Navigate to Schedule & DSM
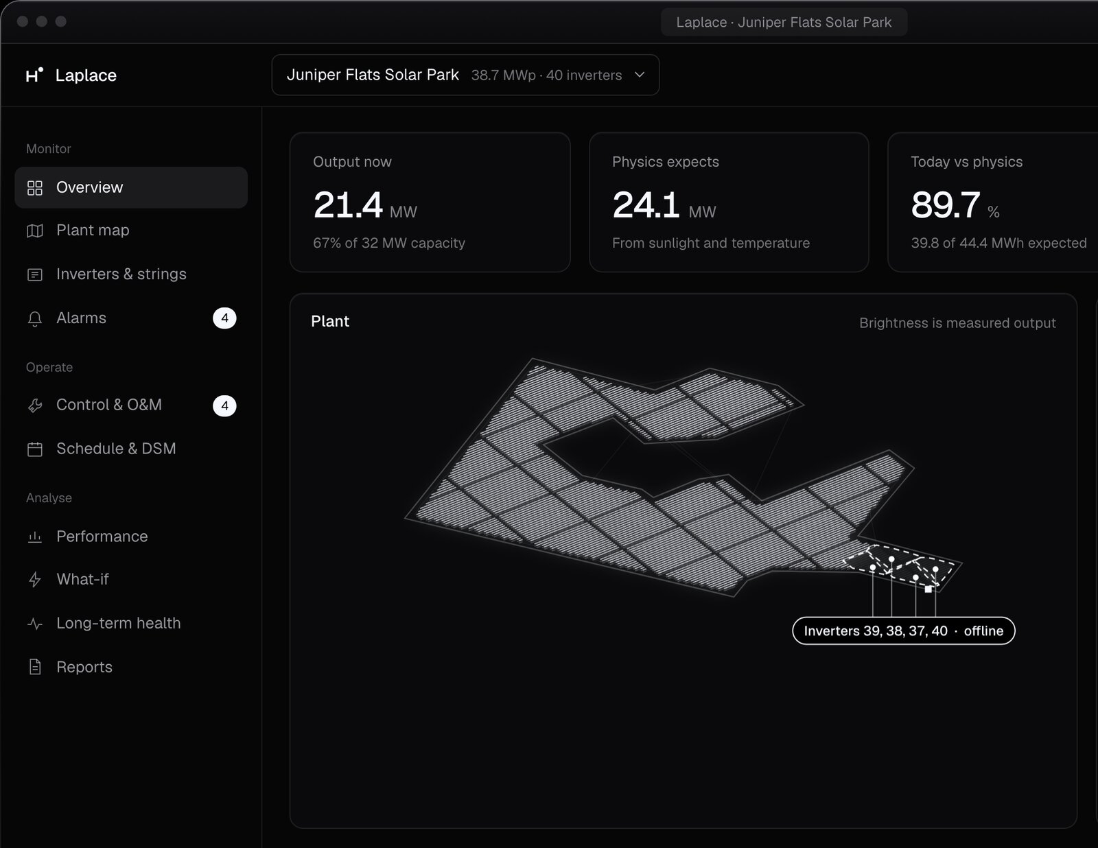The height and width of the screenshot is (848, 1098). [x=116, y=449]
